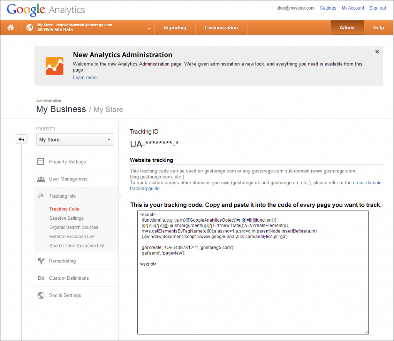Open the Help tab
This screenshot has height=341, width=394.
379,28
